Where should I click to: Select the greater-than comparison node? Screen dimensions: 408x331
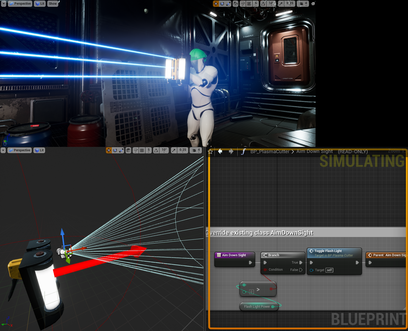coord(258,289)
